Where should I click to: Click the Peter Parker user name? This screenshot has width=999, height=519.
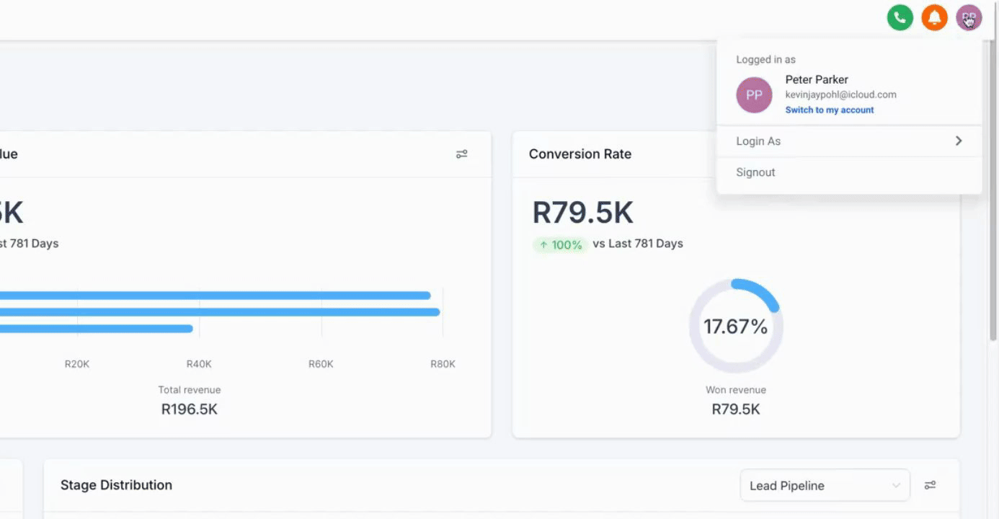[x=817, y=79]
